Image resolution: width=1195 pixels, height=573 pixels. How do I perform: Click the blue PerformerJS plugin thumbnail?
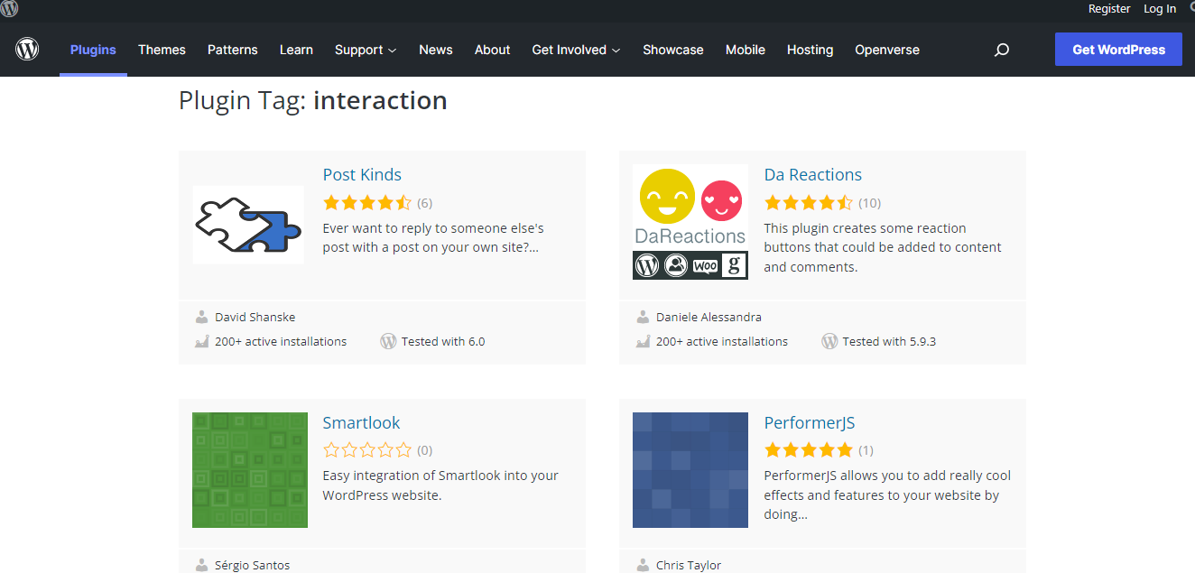click(690, 470)
